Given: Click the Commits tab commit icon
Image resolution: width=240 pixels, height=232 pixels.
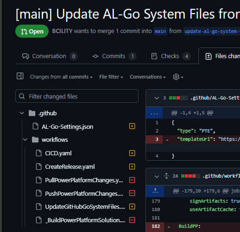Looking at the screenshot, I should pos(95,56).
